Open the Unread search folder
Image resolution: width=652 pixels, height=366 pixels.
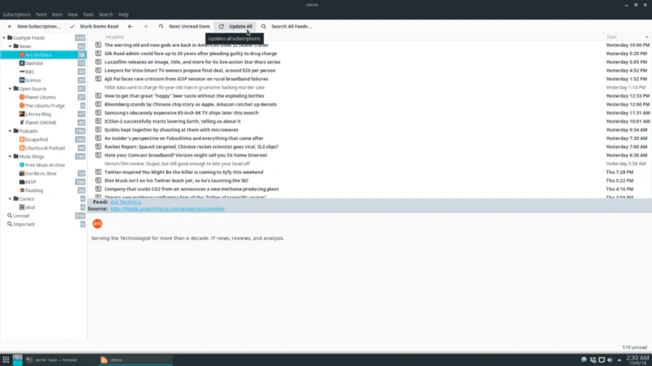pos(21,216)
